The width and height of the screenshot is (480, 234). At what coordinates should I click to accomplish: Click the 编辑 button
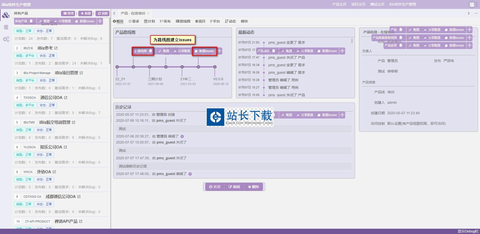pos(234,187)
